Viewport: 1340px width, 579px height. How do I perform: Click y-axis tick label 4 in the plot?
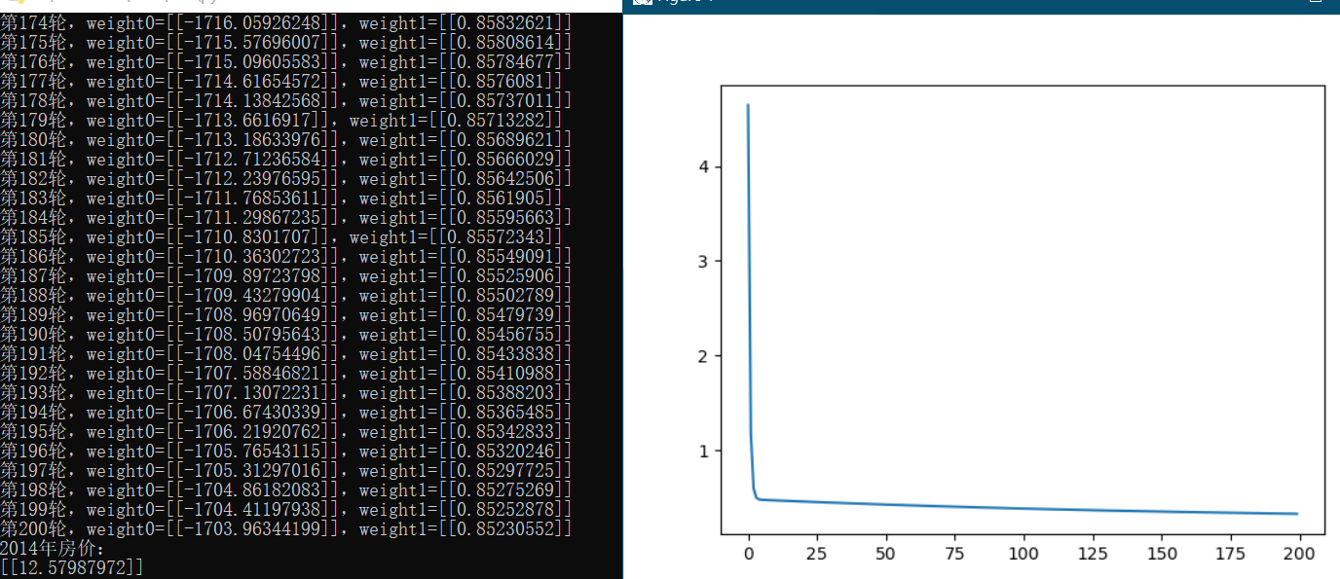click(703, 166)
